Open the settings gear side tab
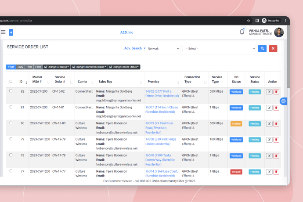Viewport: 303px width, 202px height. (283, 101)
